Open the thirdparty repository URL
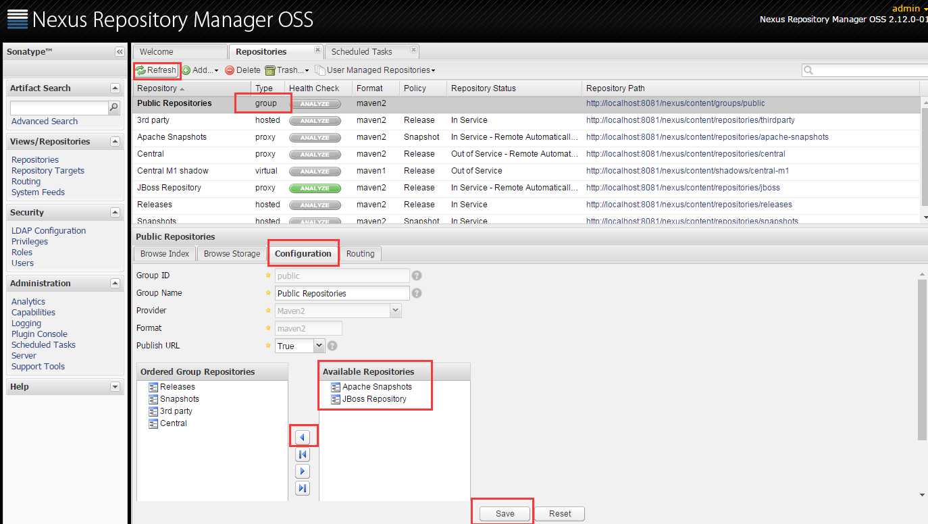 tap(690, 120)
